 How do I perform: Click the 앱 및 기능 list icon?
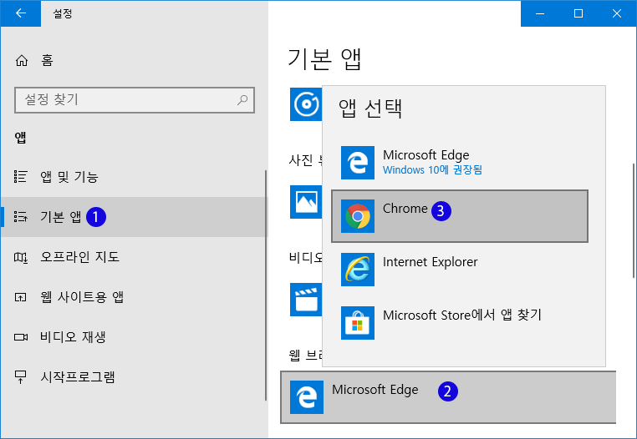pyautogui.click(x=21, y=176)
